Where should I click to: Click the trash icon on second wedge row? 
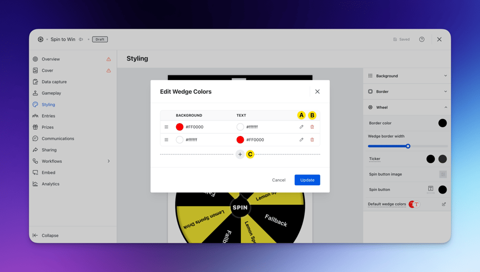312,140
